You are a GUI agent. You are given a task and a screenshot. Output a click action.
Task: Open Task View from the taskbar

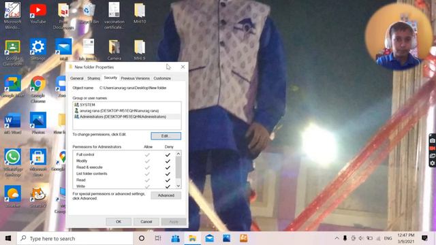(x=158, y=238)
